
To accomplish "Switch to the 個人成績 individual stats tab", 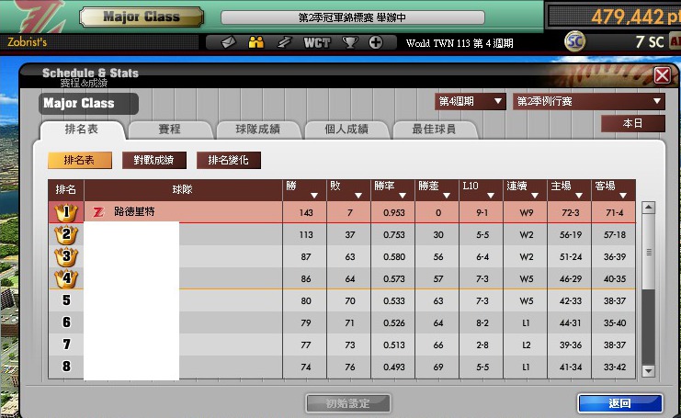I will pyautogui.click(x=346, y=130).
